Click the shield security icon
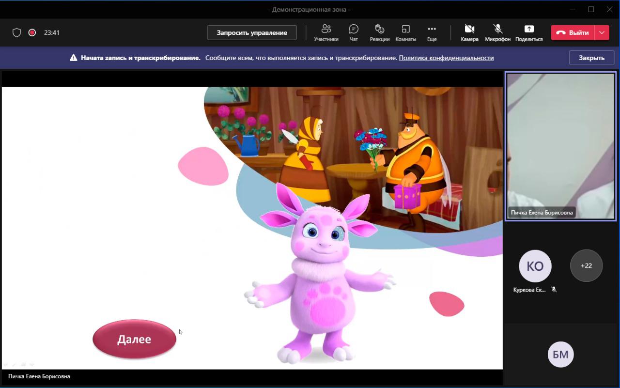This screenshot has height=388, width=620. coord(17,32)
